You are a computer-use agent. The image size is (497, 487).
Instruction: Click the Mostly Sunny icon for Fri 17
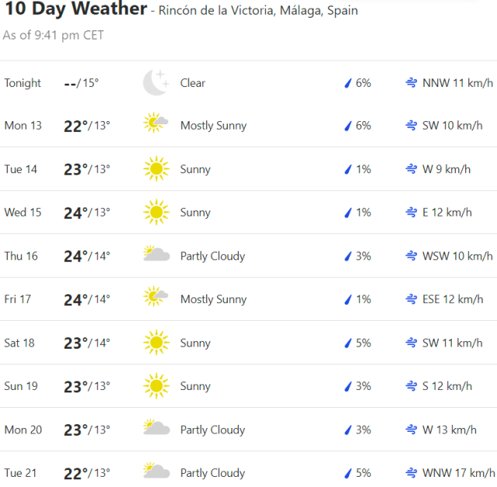(156, 299)
